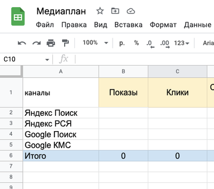The image size is (214, 189).
Task: Select the Клики total cell showing 0
Action: [x=177, y=155]
